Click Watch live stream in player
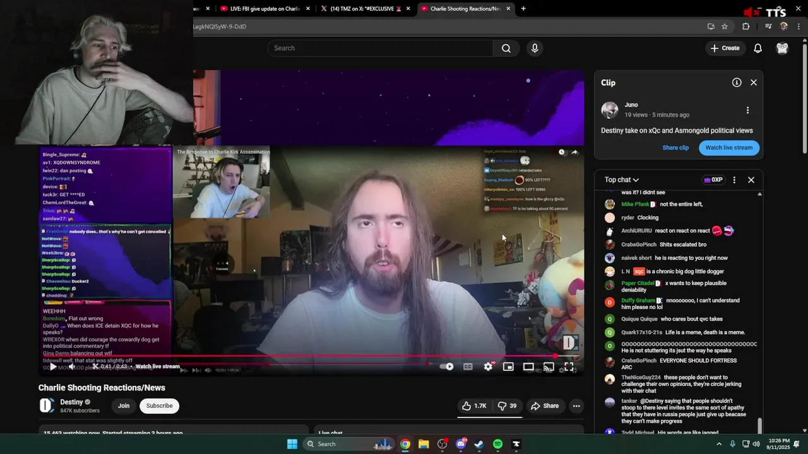Screen dimensions: 808x454 (157, 366)
